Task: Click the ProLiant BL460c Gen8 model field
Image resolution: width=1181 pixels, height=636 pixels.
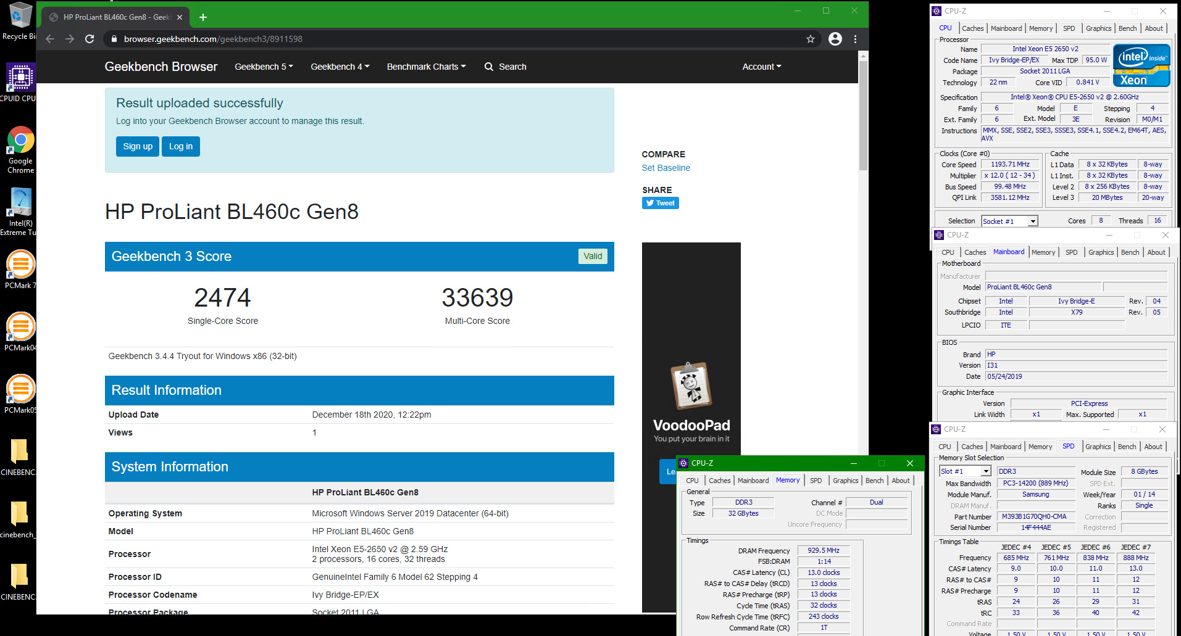Action: point(1043,287)
